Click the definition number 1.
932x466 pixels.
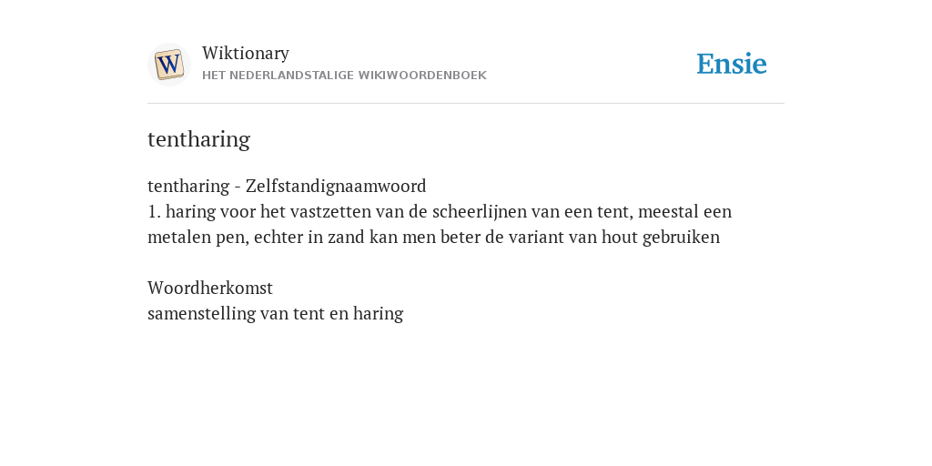[153, 211]
